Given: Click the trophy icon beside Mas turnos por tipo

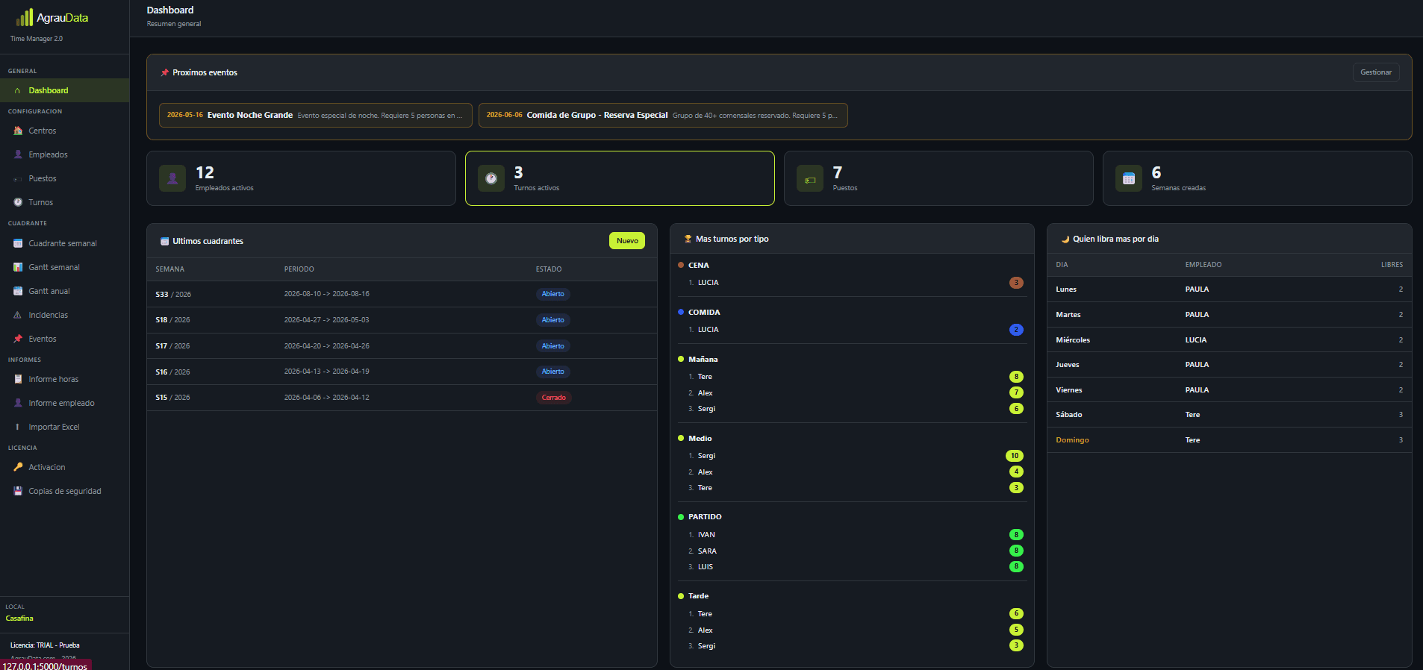Looking at the screenshot, I should coord(688,239).
